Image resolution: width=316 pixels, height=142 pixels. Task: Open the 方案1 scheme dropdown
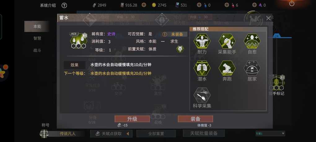270,134
